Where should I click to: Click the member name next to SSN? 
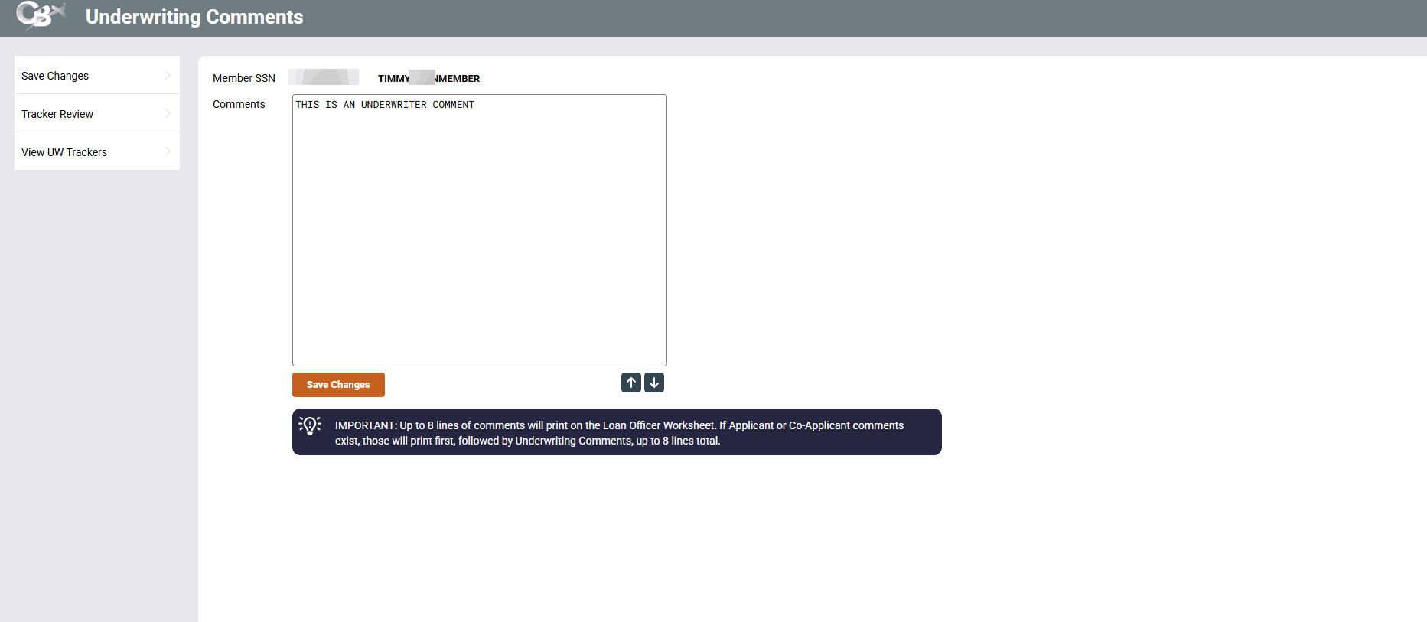[428, 78]
